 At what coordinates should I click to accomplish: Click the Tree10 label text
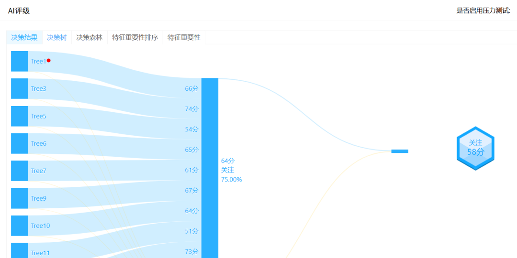click(x=41, y=226)
